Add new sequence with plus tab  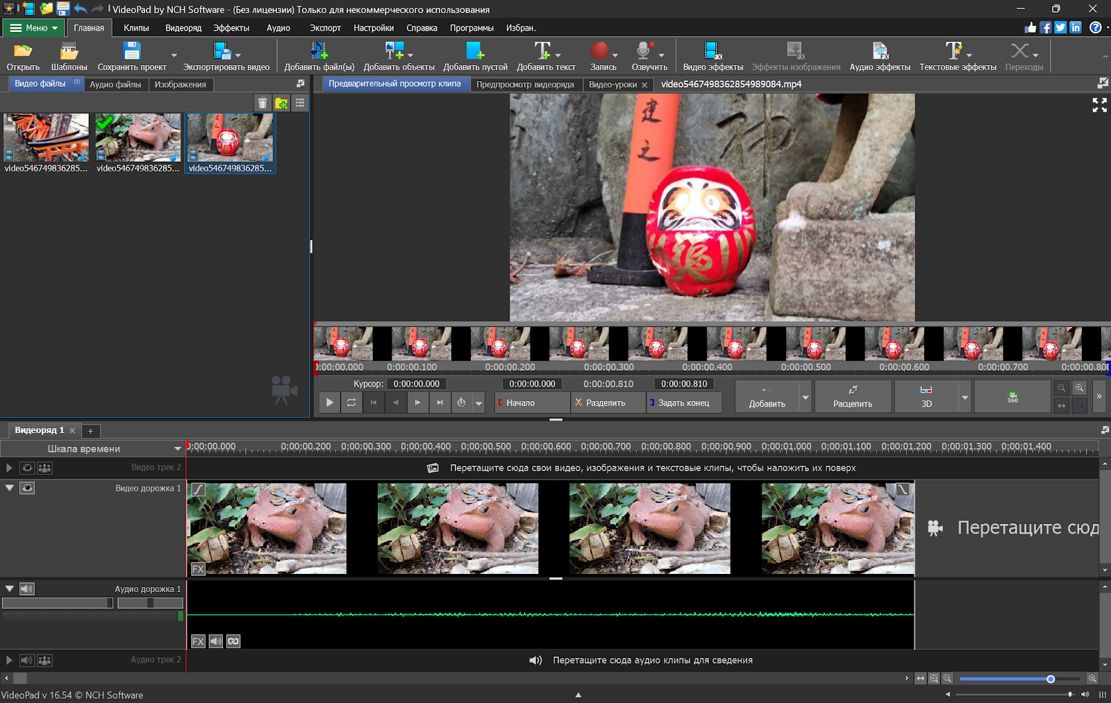[90, 431]
